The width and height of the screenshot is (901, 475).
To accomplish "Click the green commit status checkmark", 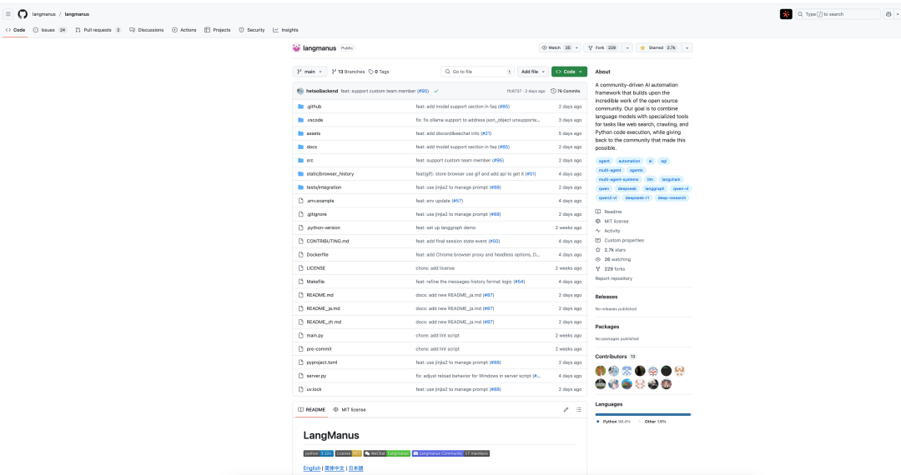I will click(x=436, y=91).
